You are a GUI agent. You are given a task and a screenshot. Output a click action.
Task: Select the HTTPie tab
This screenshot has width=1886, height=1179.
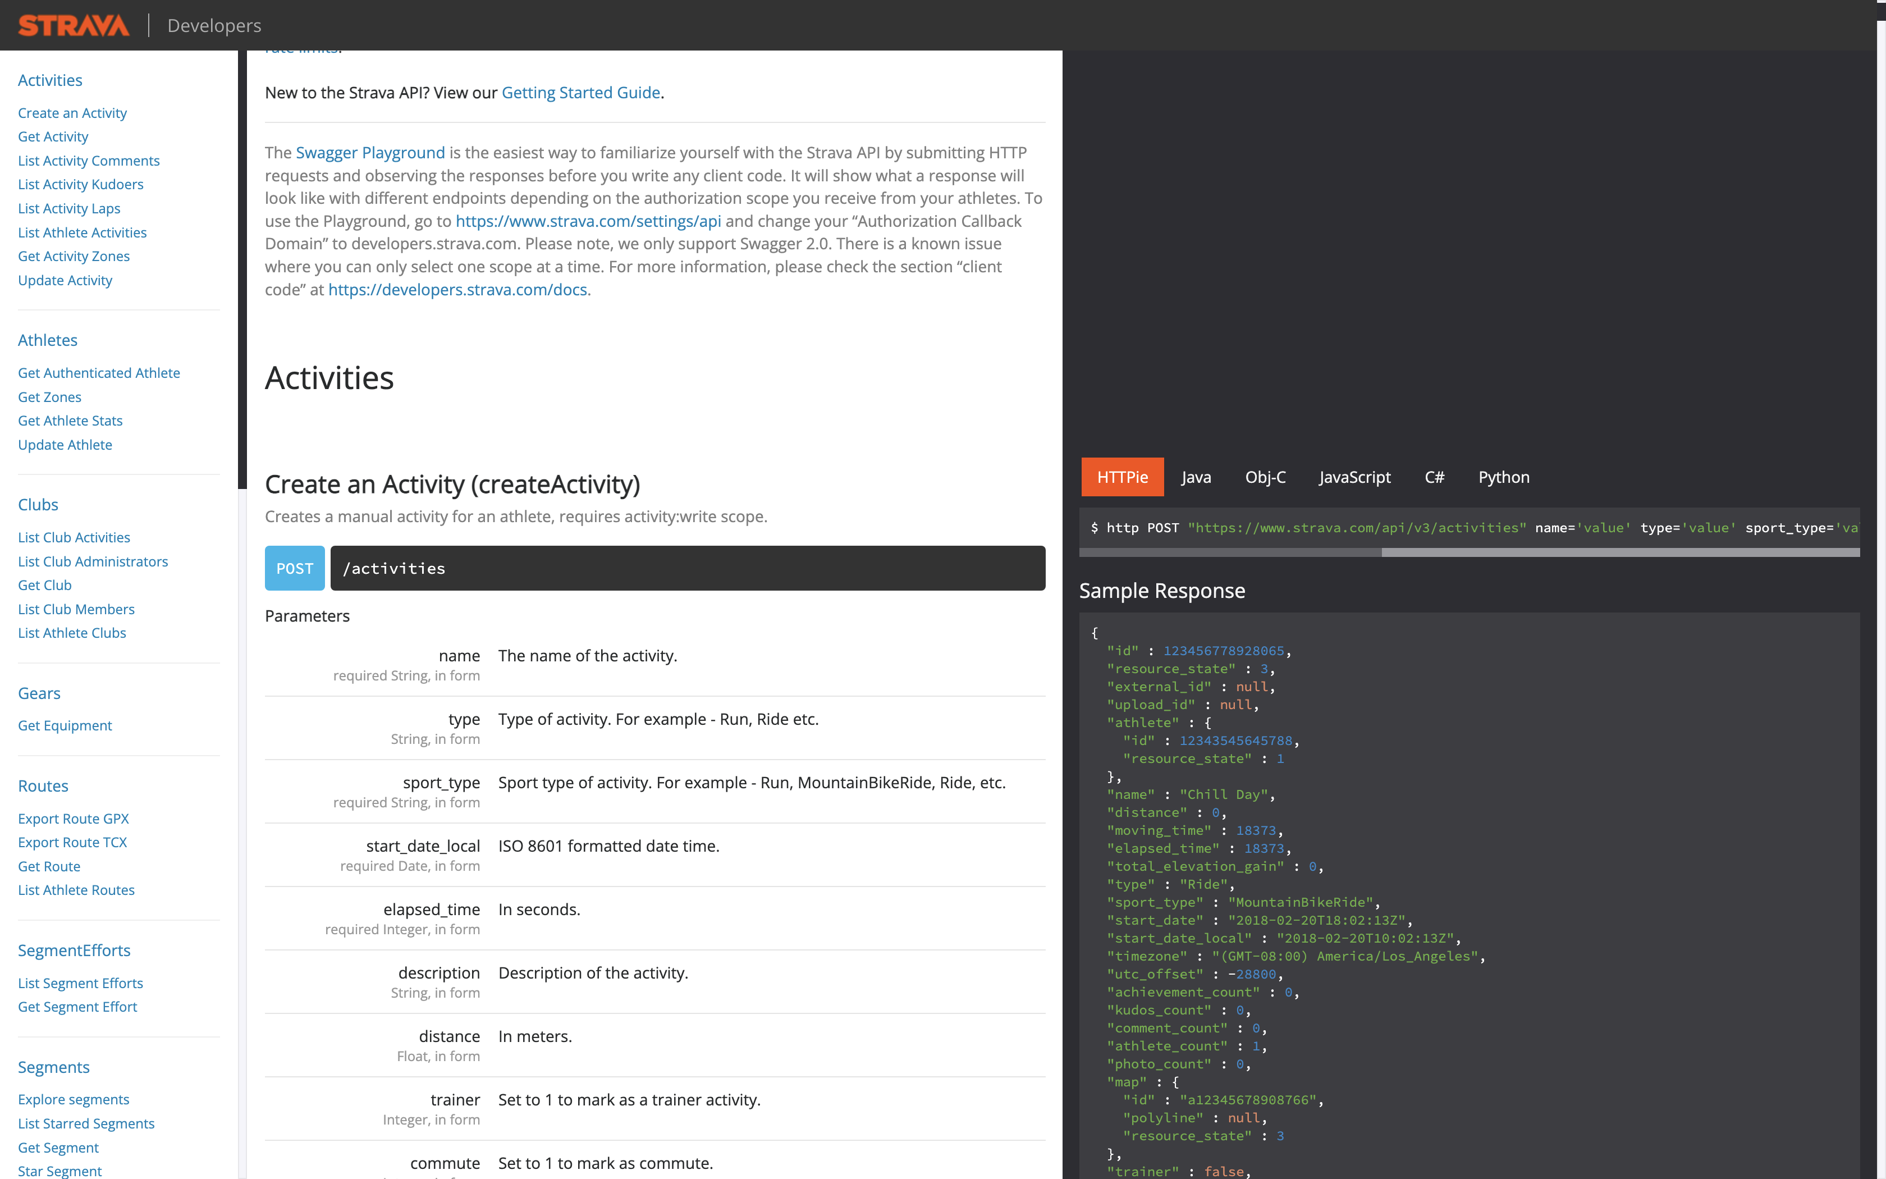click(x=1122, y=477)
